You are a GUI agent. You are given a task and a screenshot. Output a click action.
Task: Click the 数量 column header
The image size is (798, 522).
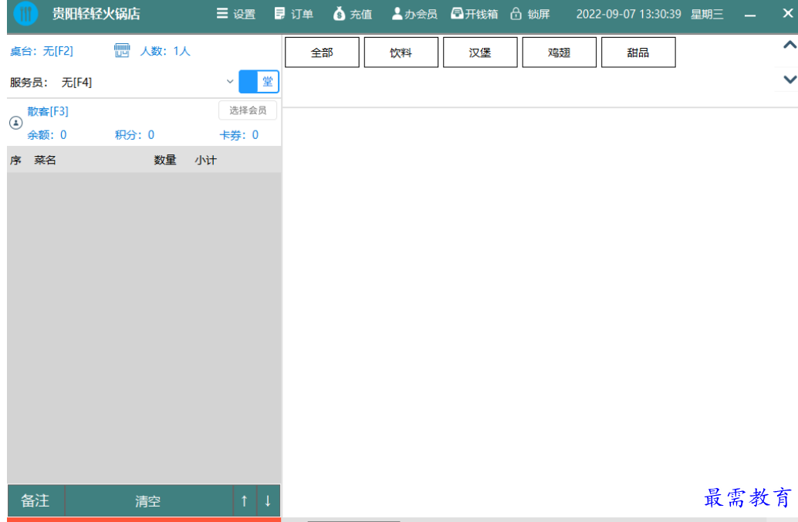click(x=165, y=160)
